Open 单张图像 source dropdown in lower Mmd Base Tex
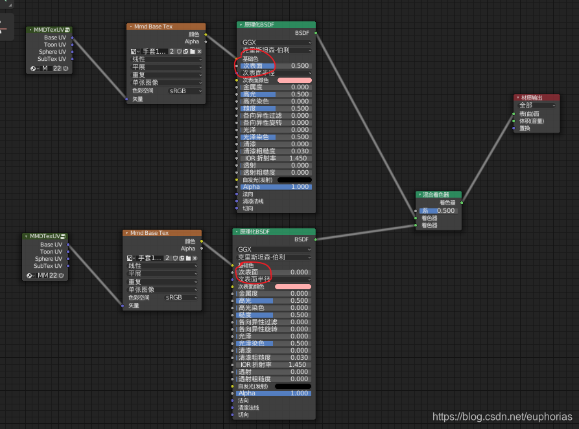The height and width of the screenshot is (429, 579). click(x=163, y=290)
